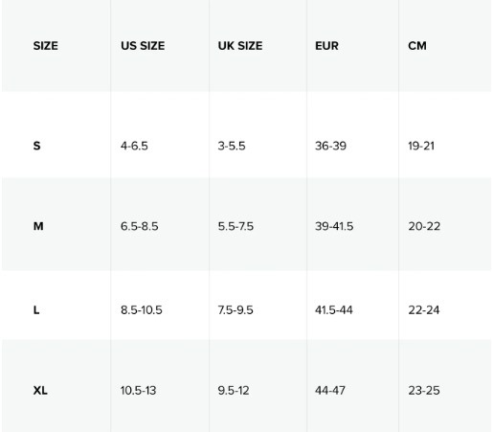Click the 7.5-9.5 UK size cell
The width and height of the screenshot is (493, 432).
235,310
